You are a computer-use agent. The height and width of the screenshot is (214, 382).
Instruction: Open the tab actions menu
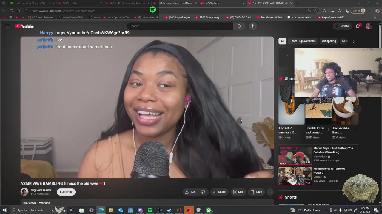(x=4, y=3)
